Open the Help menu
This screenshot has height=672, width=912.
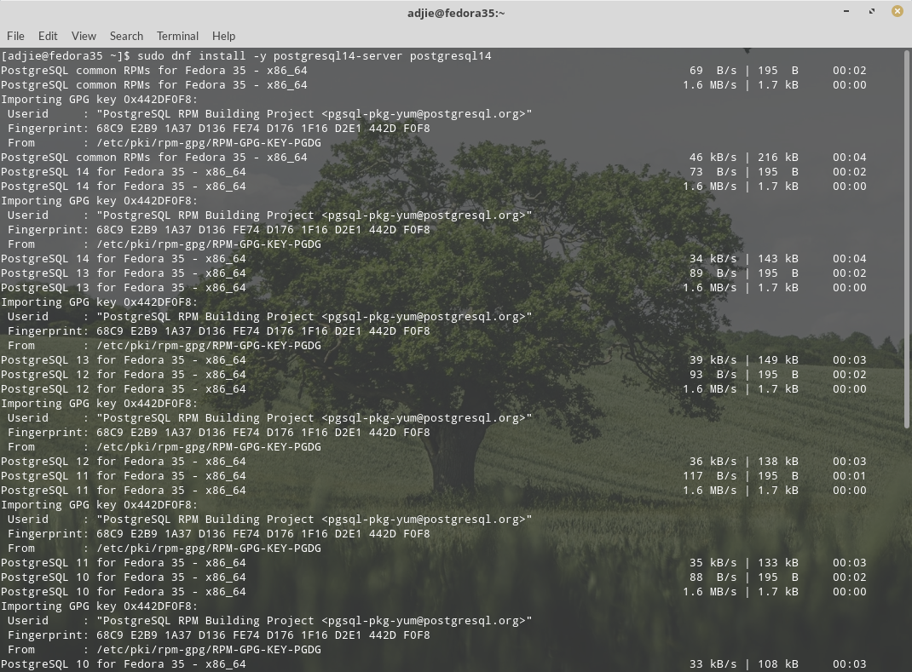[x=223, y=36]
